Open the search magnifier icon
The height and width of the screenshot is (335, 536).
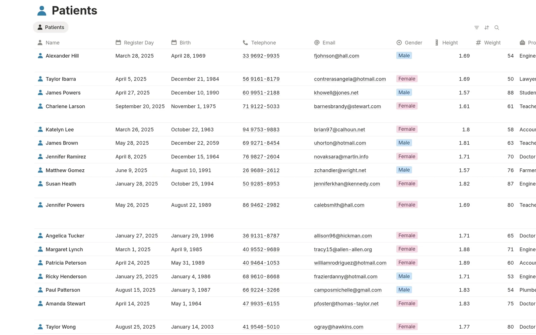[497, 27]
